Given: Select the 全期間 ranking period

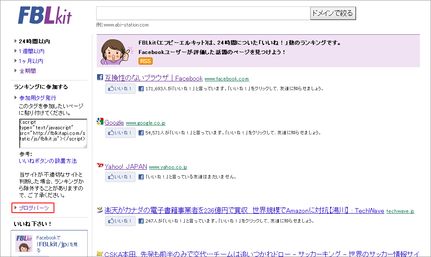Looking at the screenshot, I should click(27, 71).
